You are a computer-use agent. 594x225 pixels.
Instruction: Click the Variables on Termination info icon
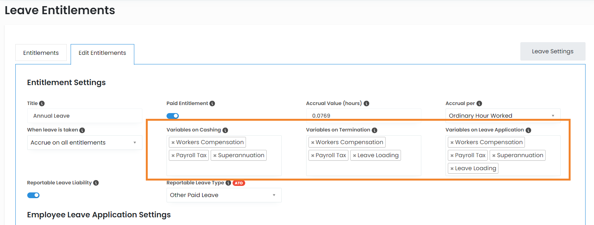click(375, 130)
